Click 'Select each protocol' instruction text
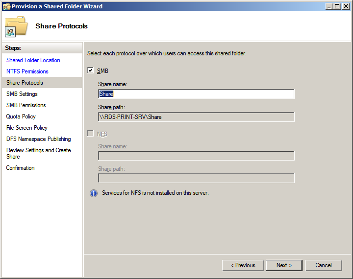This screenshot has width=353, height=279. tap(167, 53)
